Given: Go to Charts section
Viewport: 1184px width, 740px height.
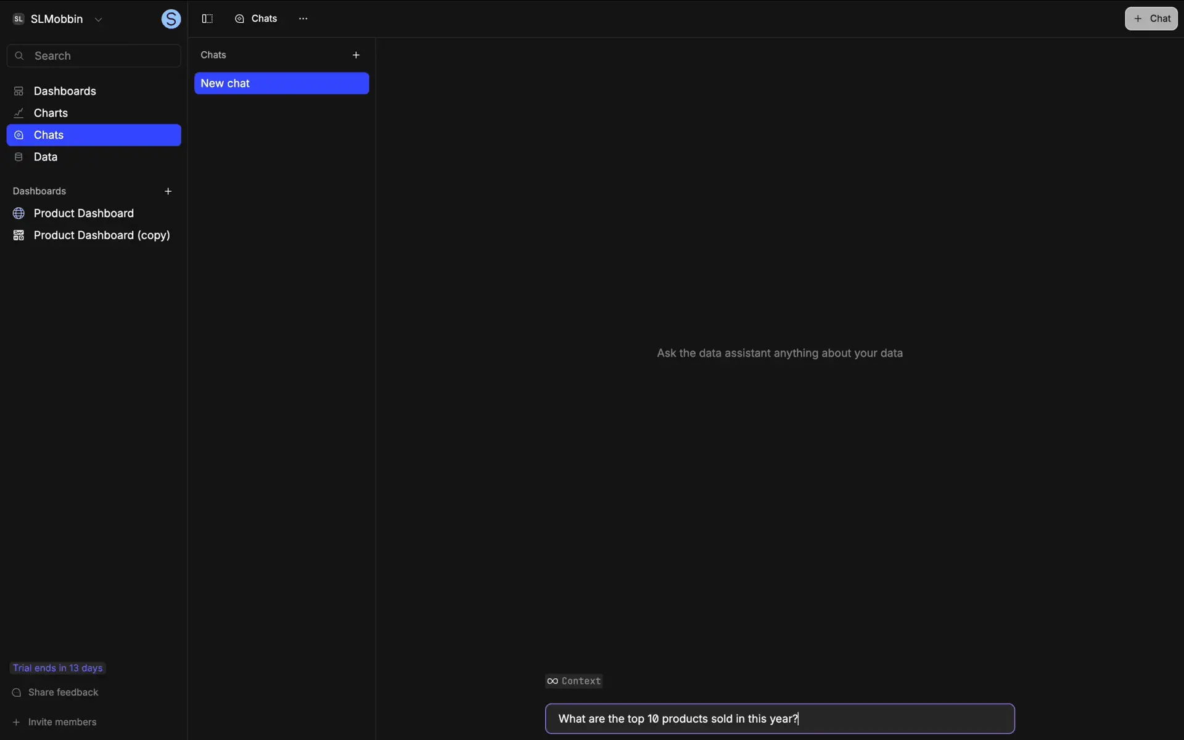Looking at the screenshot, I should [x=51, y=113].
